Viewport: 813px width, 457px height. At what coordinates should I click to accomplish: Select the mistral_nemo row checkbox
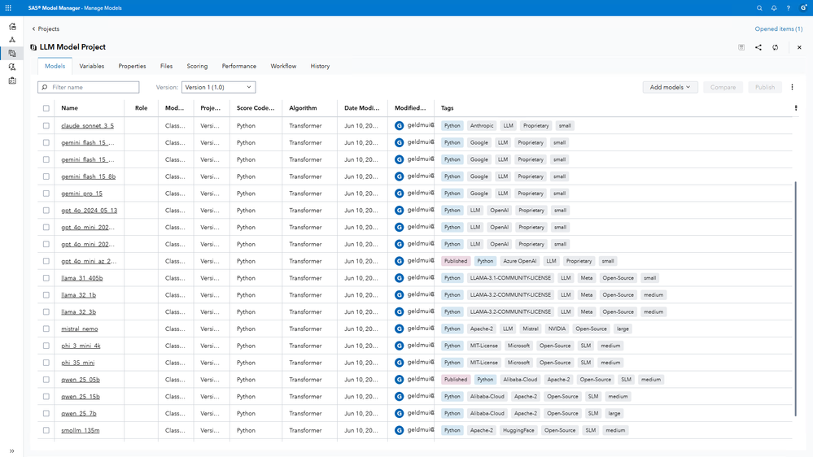click(x=46, y=329)
